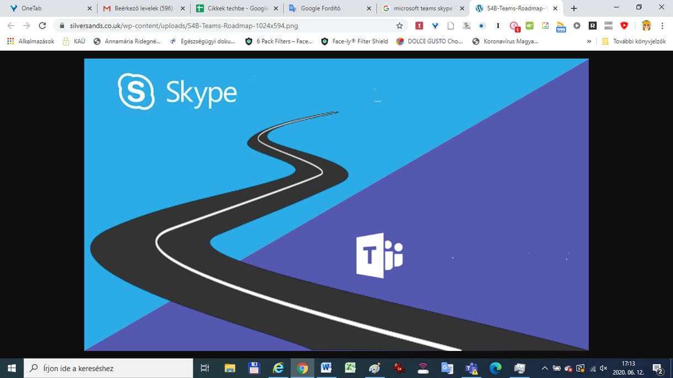Open Task View on the taskbar
Screen dimensions: 673x378
point(205,368)
